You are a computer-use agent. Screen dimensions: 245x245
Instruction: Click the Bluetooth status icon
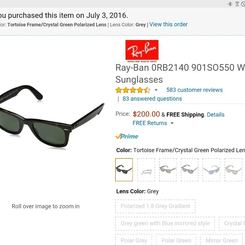pyautogui.click(x=230, y=4)
